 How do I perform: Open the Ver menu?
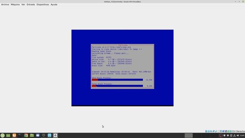(x=23, y=5)
